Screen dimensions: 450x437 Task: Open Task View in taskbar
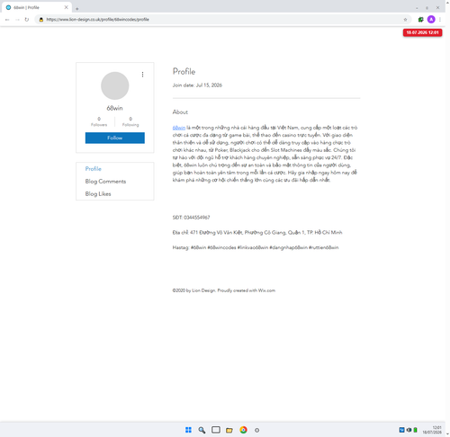point(216,430)
